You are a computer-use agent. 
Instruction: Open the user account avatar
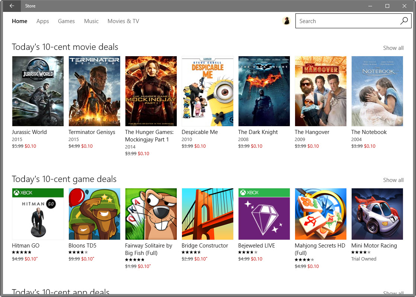[x=286, y=21]
